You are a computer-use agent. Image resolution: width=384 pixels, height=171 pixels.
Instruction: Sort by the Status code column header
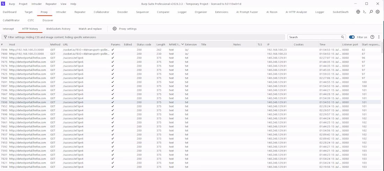point(145,45)
